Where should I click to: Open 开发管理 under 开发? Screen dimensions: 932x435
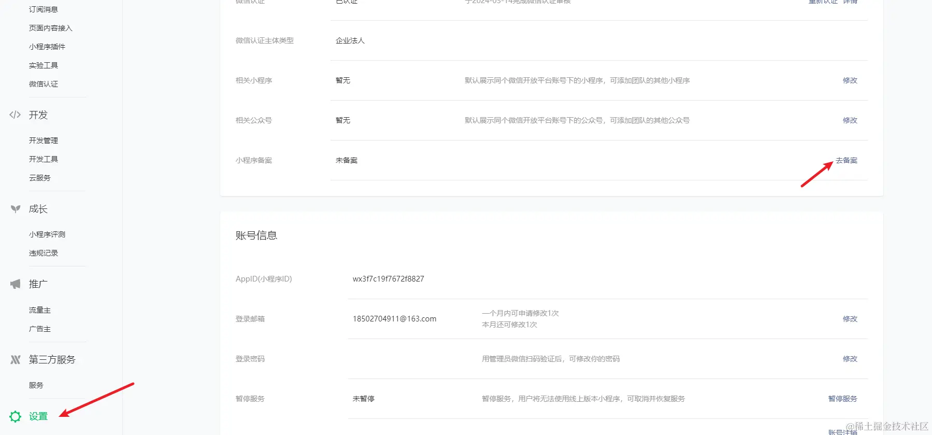[44, 141]
